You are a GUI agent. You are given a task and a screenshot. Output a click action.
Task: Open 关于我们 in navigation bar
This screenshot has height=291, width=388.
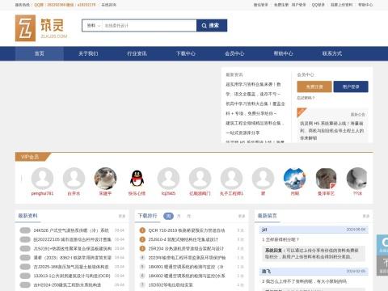tap(88, 53)
